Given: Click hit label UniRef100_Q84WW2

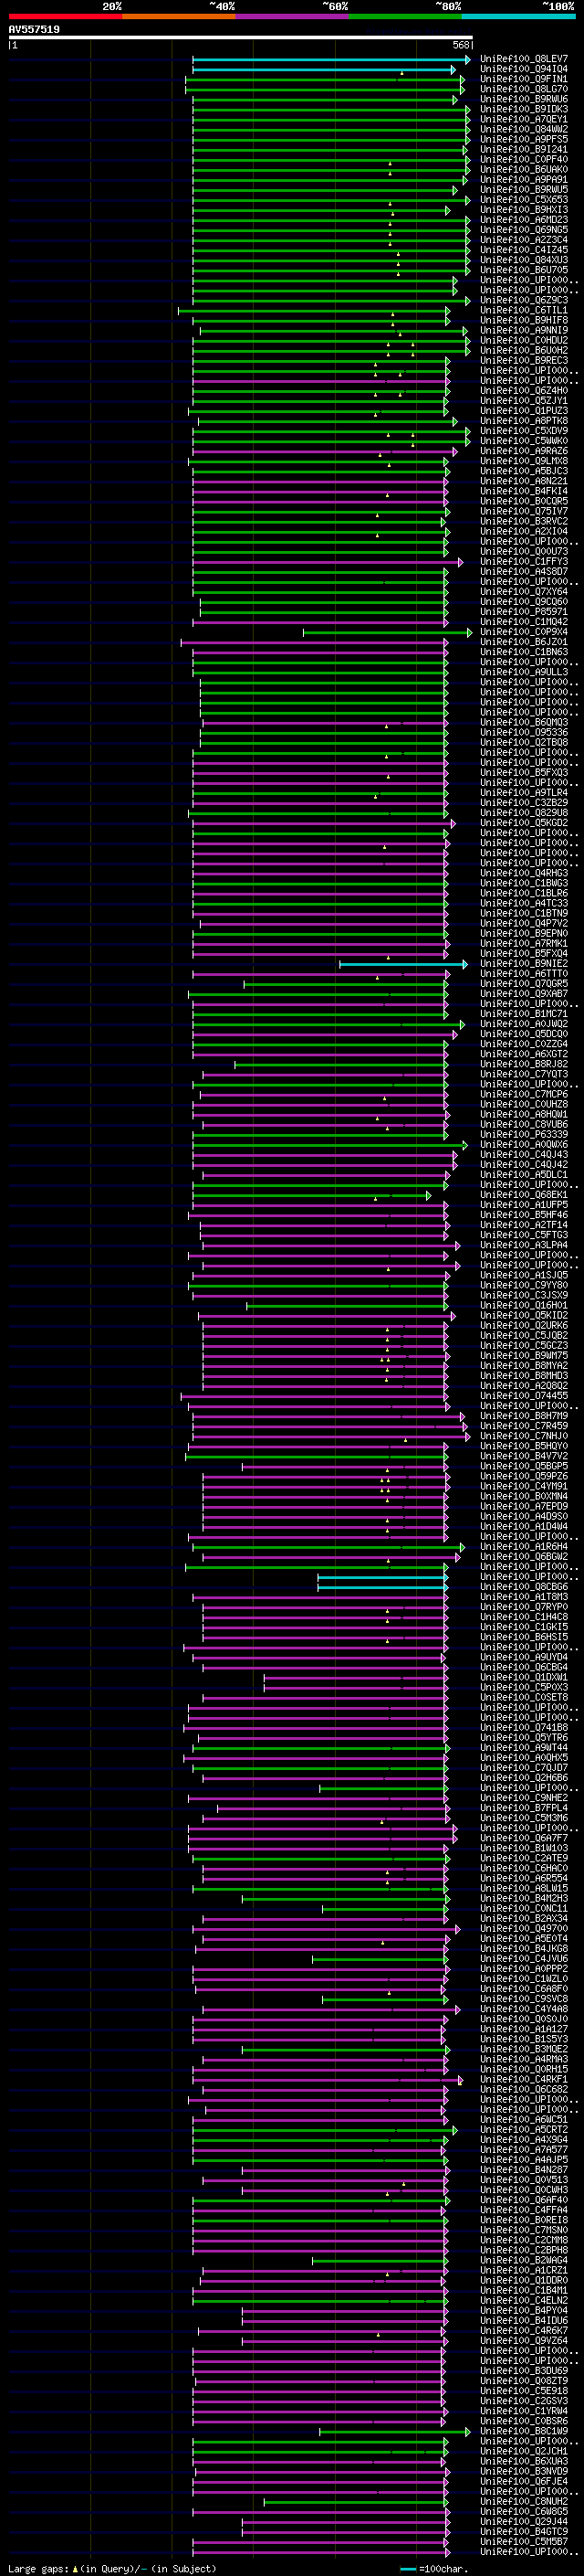Looking at the screenshot, I should tap(523, 129).
